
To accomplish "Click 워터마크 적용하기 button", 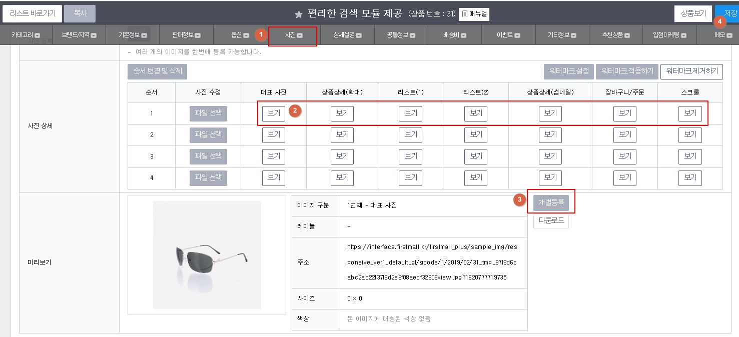I will [627, 71].
